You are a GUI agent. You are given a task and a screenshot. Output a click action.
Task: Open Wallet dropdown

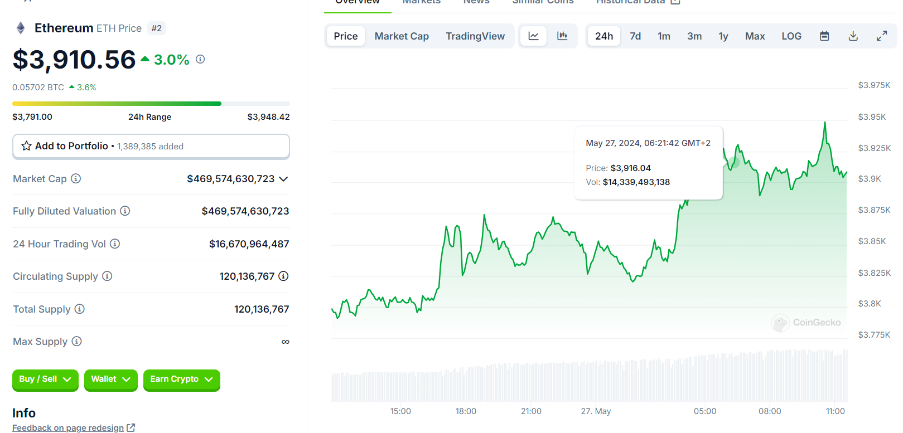point(111,380)
